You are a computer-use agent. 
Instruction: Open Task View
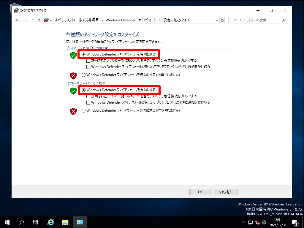click(x=36, y=222)
